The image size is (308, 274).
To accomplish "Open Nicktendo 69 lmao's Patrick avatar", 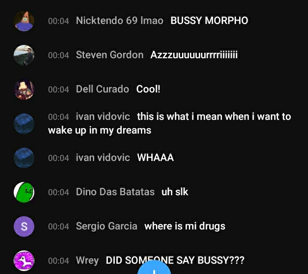I will point(24,21).
